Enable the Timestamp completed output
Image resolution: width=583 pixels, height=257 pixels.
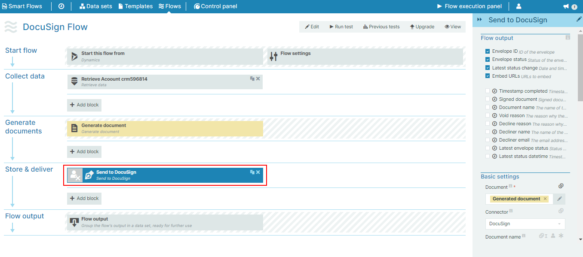[x=488, y=91]
